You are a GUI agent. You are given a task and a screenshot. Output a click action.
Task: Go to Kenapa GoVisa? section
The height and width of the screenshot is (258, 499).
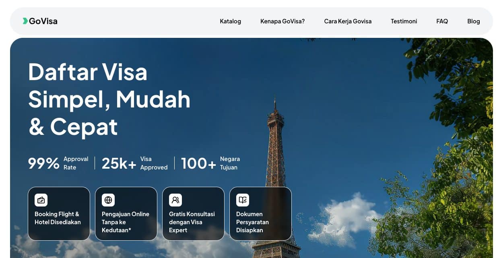click(x=282, y=21)
